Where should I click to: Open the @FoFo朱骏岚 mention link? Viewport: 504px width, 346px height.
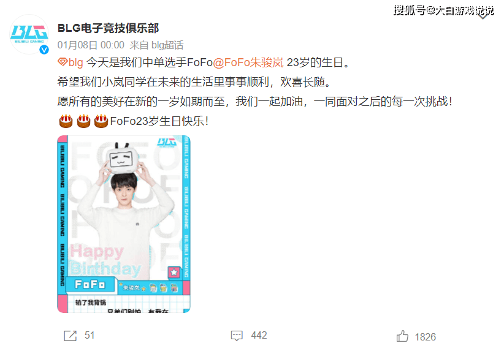coord(248,62)
